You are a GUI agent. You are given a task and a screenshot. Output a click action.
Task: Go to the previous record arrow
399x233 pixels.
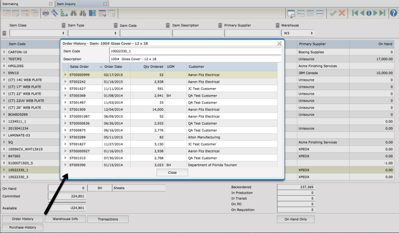pos(362,13)
